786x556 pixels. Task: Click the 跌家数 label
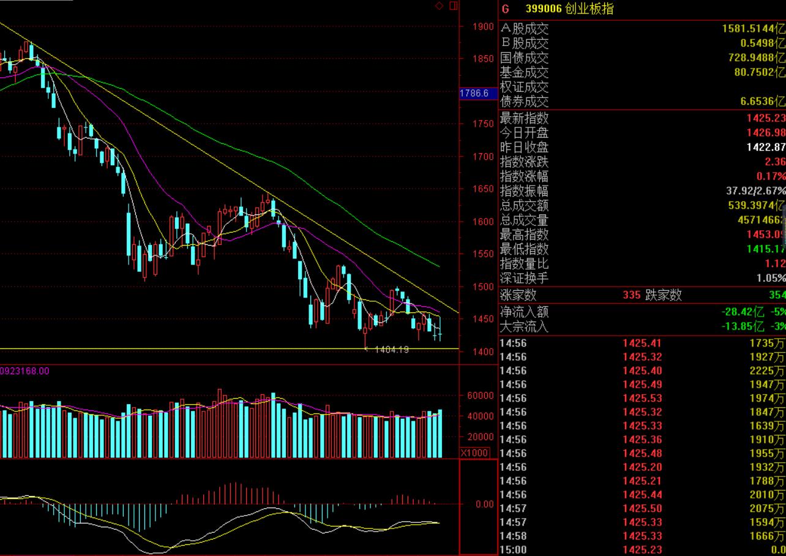click(x=663, y=295)
